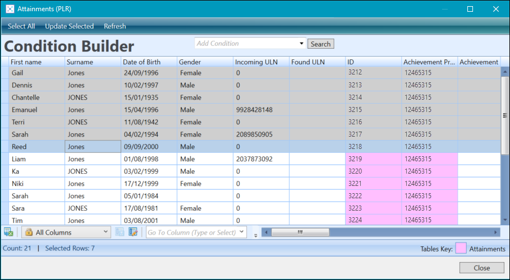
Task: Click the pink Attainments table key swatch
Action: pos(461,249)
